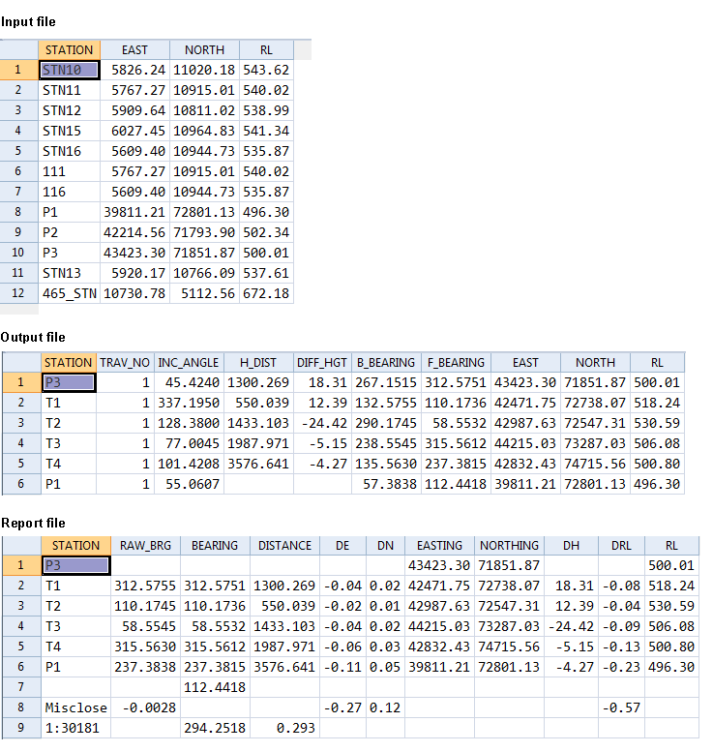Click the NORTH header in Input file table
Screen dimensions: 713x752
[x=205, y=50]
